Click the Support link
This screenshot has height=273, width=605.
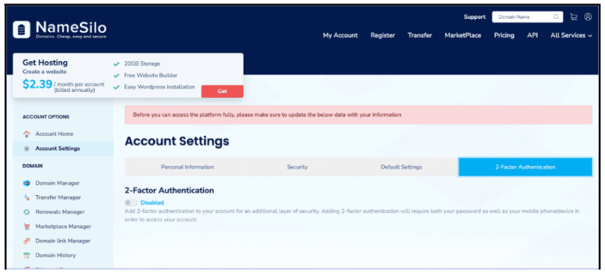click(474, 17)
